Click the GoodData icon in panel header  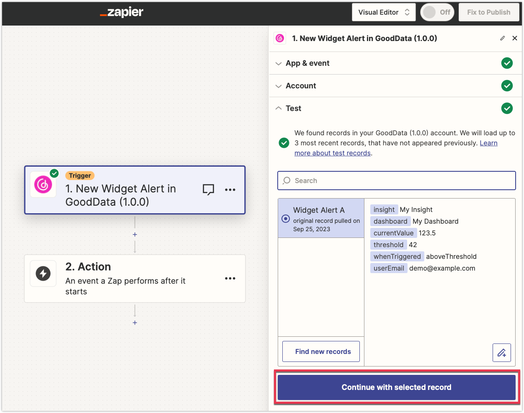(280, 39)
